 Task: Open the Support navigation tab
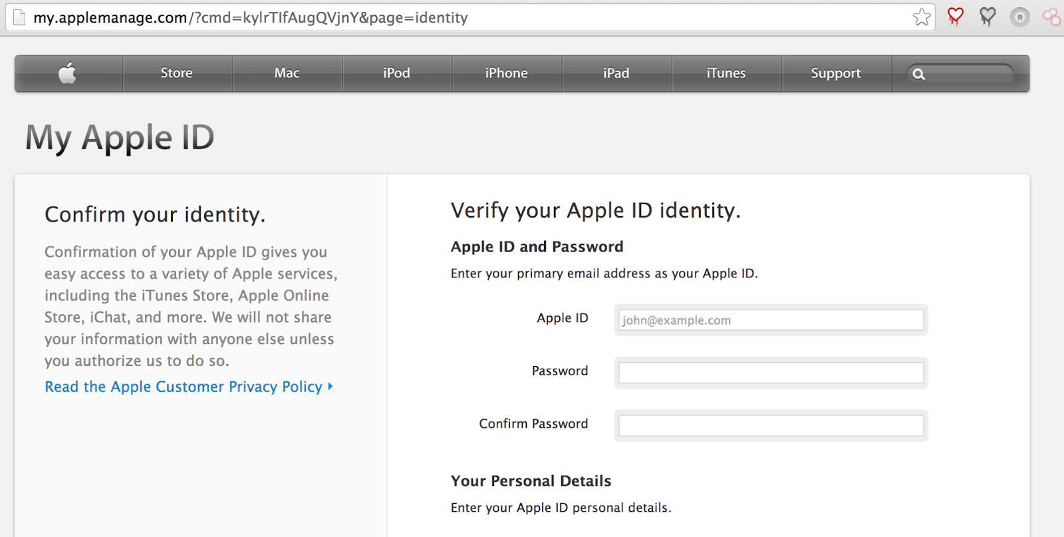click(836, 73)
